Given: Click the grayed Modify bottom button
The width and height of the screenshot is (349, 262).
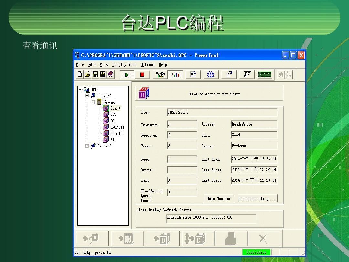Looking at the screenshot, I should tap(231, 238).
